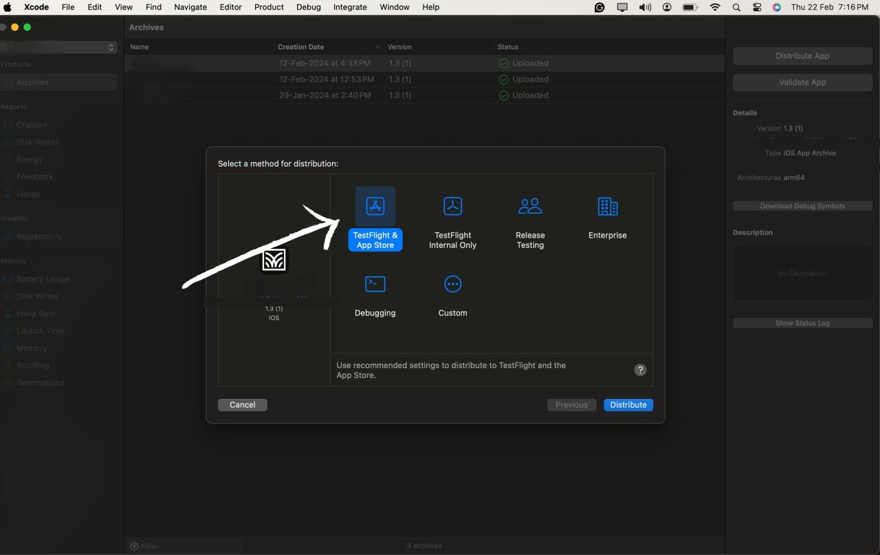Choose TestFlight Internal Only distribution option
Image resolution: width=880 pixels, height=555 pixels.
(452, 219)
